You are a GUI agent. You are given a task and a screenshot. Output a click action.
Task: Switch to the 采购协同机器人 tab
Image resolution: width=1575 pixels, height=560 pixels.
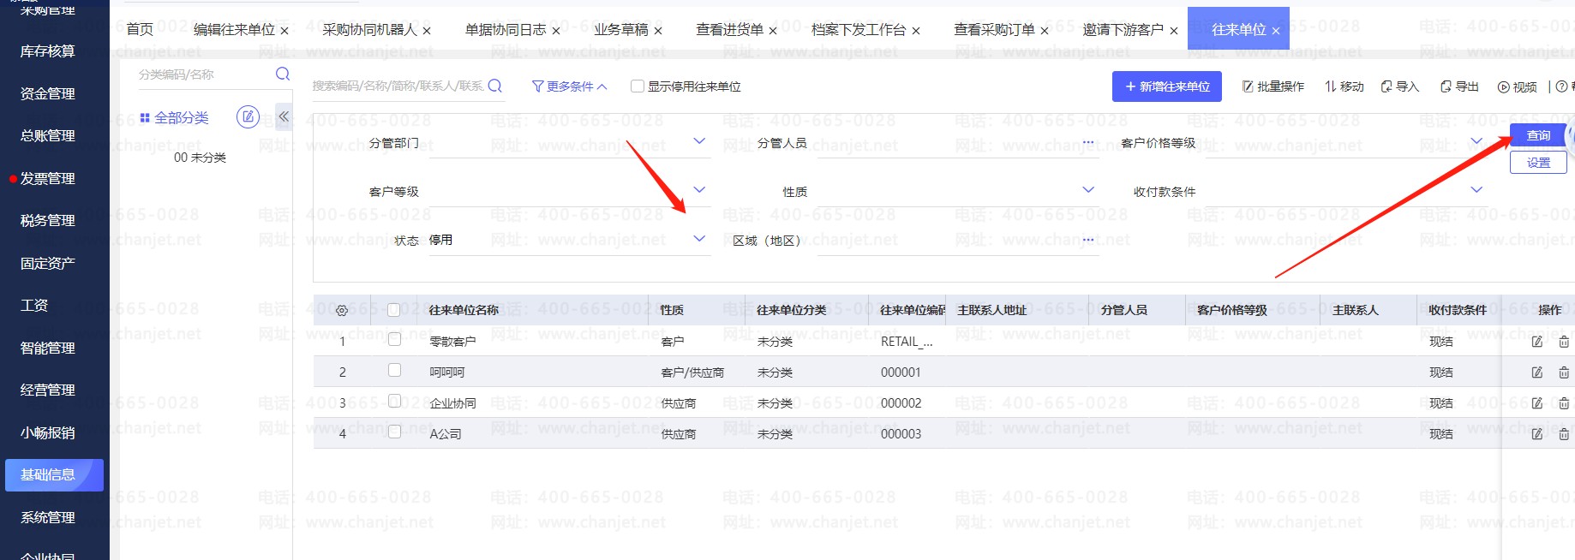369,29
